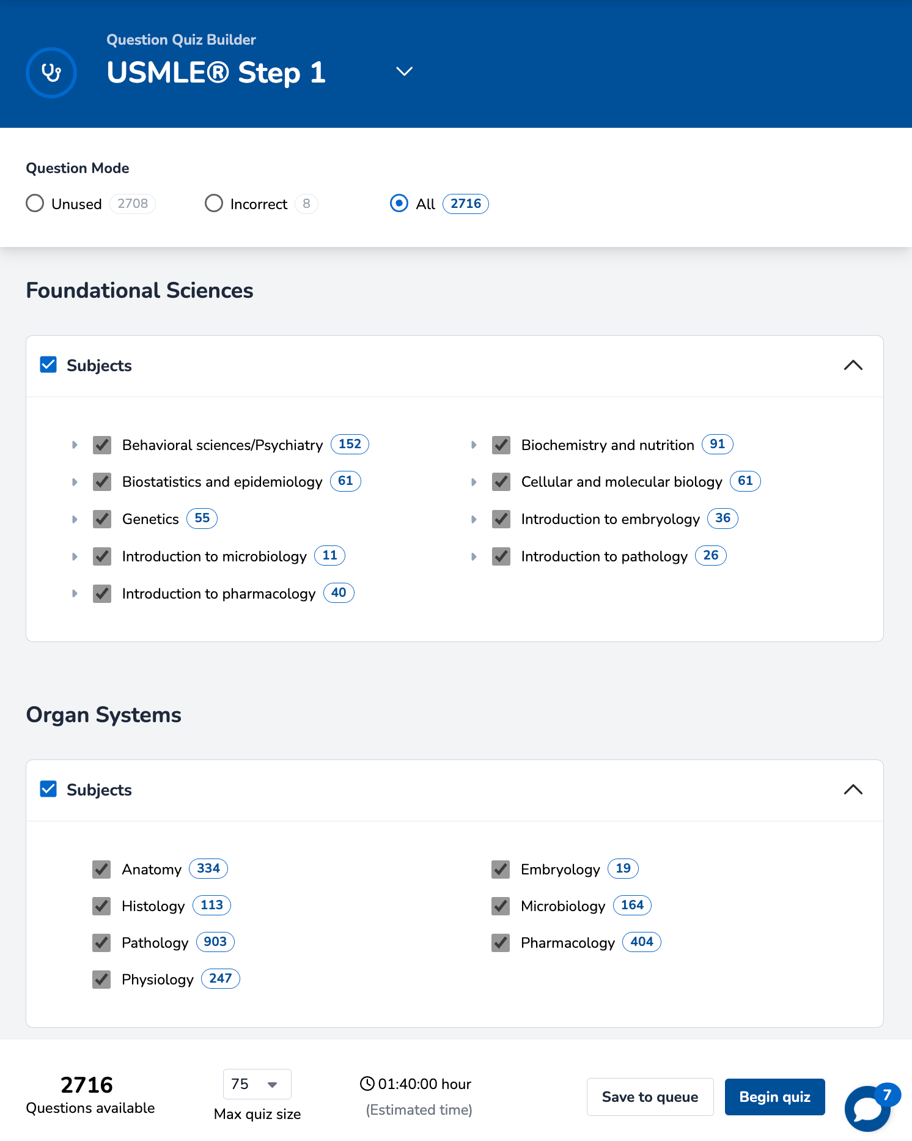Collapse the Organ Systems Subjects panel

coord(853,790)
